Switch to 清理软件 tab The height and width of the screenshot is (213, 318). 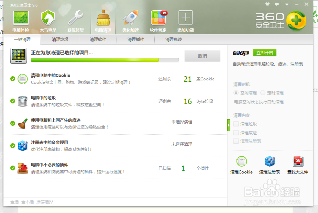point(98,40)
